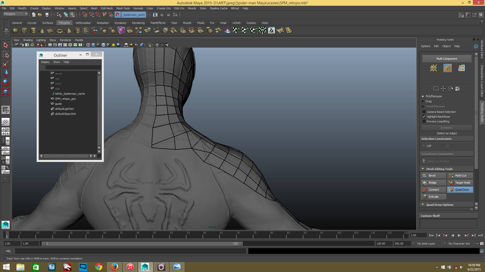
Task: Create a polygon torus from shelf
Action: pos(59,30)
